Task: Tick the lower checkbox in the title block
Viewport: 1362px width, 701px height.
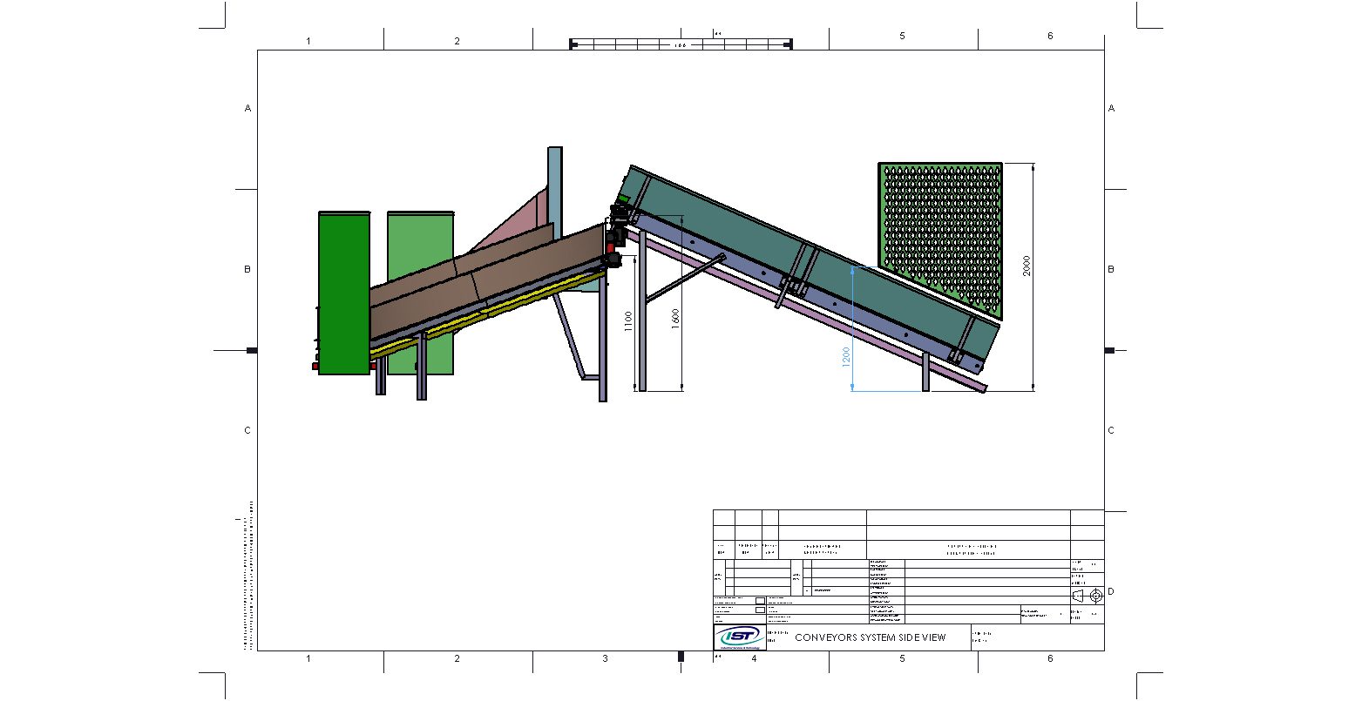Action: 760,610
